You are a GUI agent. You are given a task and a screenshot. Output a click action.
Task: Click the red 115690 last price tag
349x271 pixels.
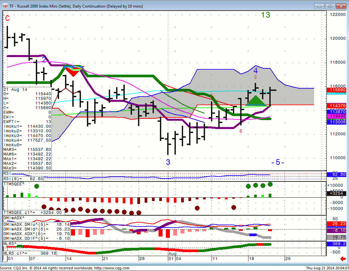pos(337,90)
